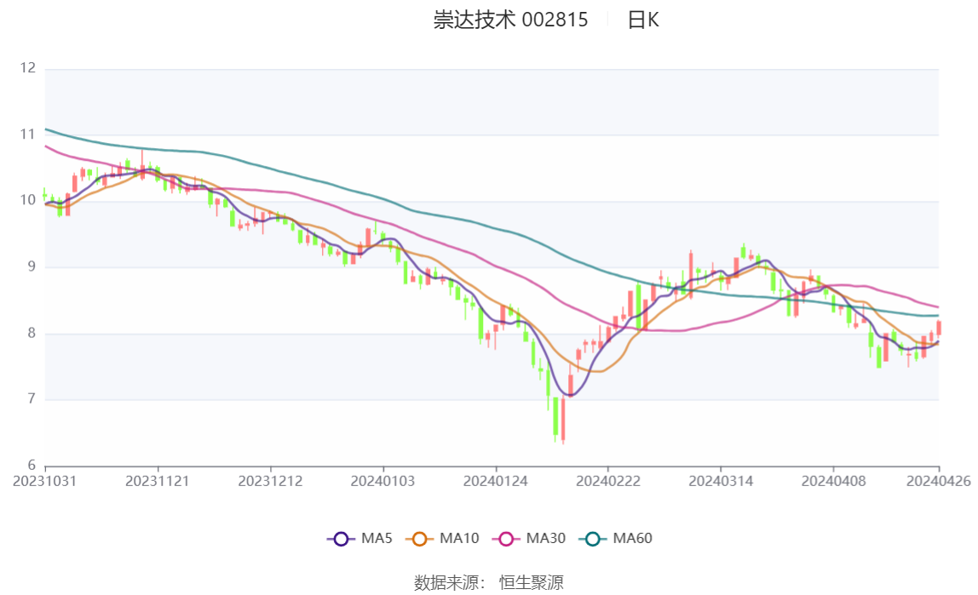Click the 数据来源 caption below the legend
Screen dimensions: 978x595
pos(449,582)
